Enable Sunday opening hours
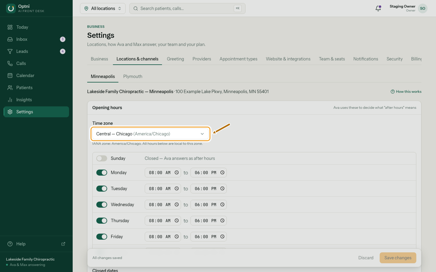The height and width of the screenshot is (272, 436). 102,158
